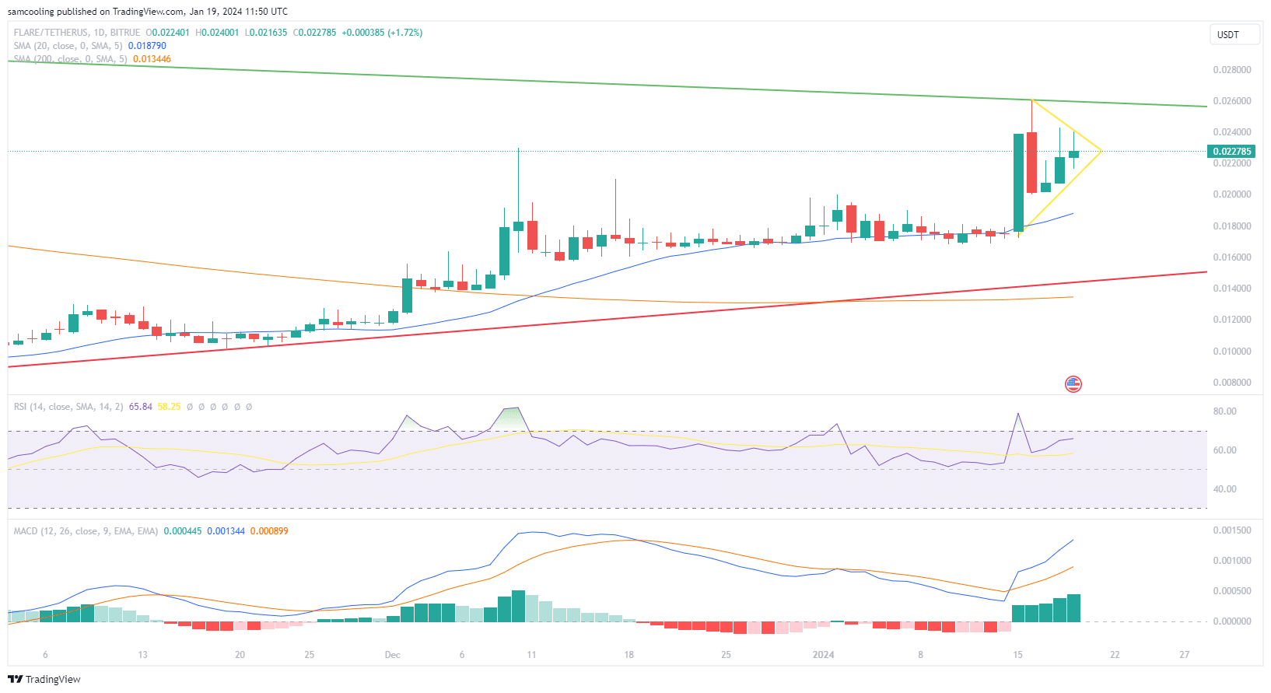
Task: Click the US flag economic event icon
Action: pos(1073,383)
